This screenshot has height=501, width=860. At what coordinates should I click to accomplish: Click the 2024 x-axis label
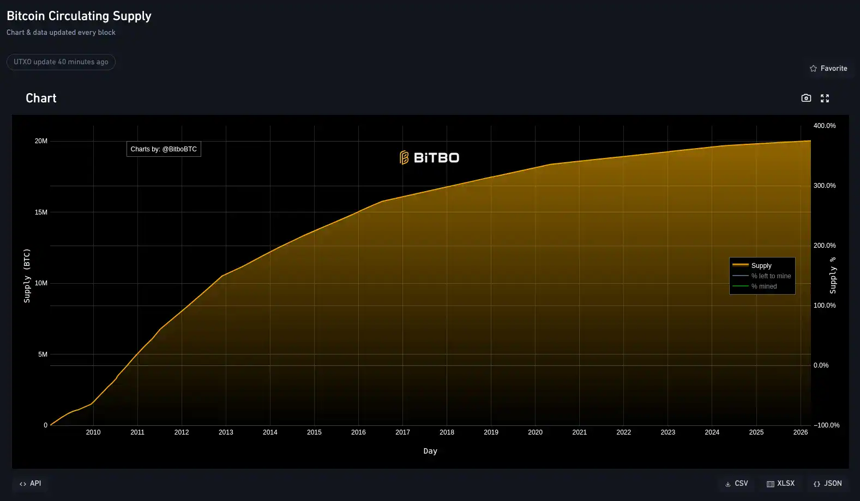[712, 432]
